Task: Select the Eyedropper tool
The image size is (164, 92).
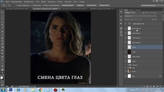Action: point(2,28)
